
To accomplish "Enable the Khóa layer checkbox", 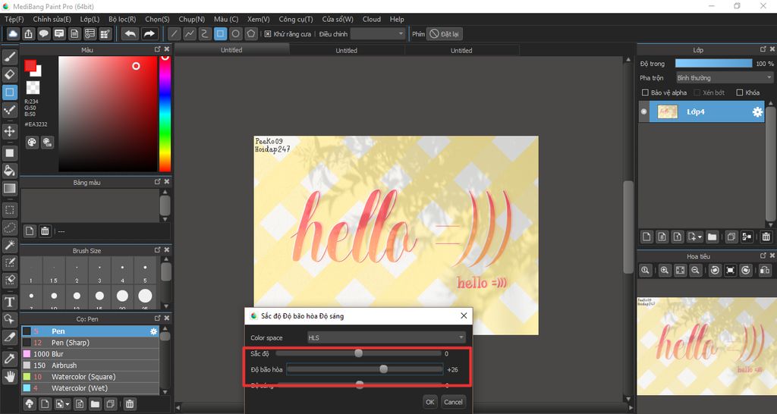I will pyautogui.click(x=740, y=93).
